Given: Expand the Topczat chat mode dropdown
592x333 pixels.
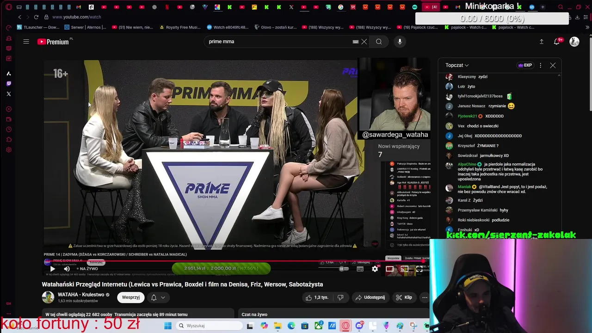Looking at the screenshot, I should click(x=457, y=65).
